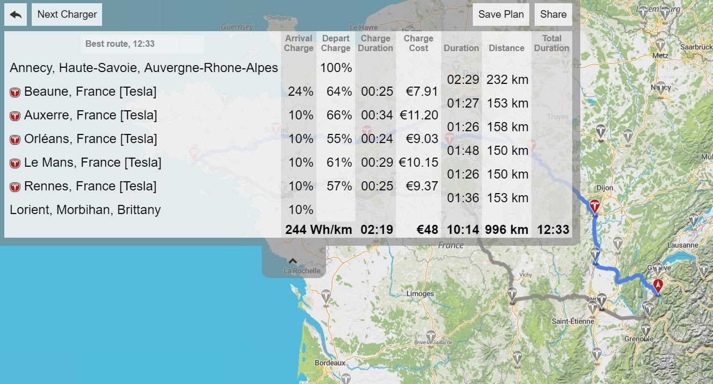713x384 pixels.
Task: Click the Distance column header
Action: coord(507,48)
